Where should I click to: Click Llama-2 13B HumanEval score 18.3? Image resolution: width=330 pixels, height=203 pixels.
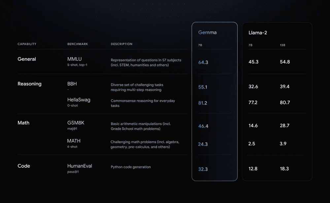[284, 169]
